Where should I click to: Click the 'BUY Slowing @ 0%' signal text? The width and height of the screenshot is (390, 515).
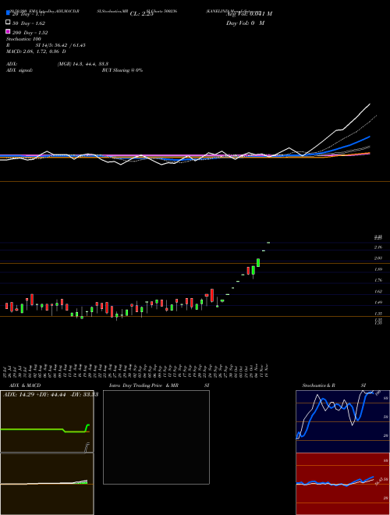pyautogui.click(x=122, y=70)
